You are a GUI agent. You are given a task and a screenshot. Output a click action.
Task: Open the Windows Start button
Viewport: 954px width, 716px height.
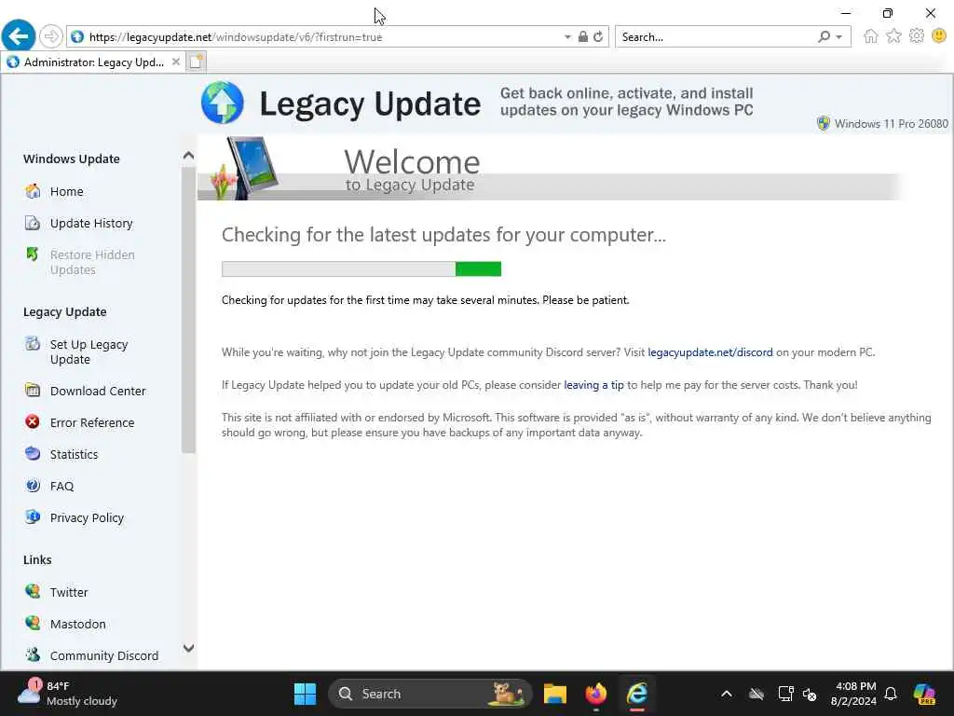305,694
